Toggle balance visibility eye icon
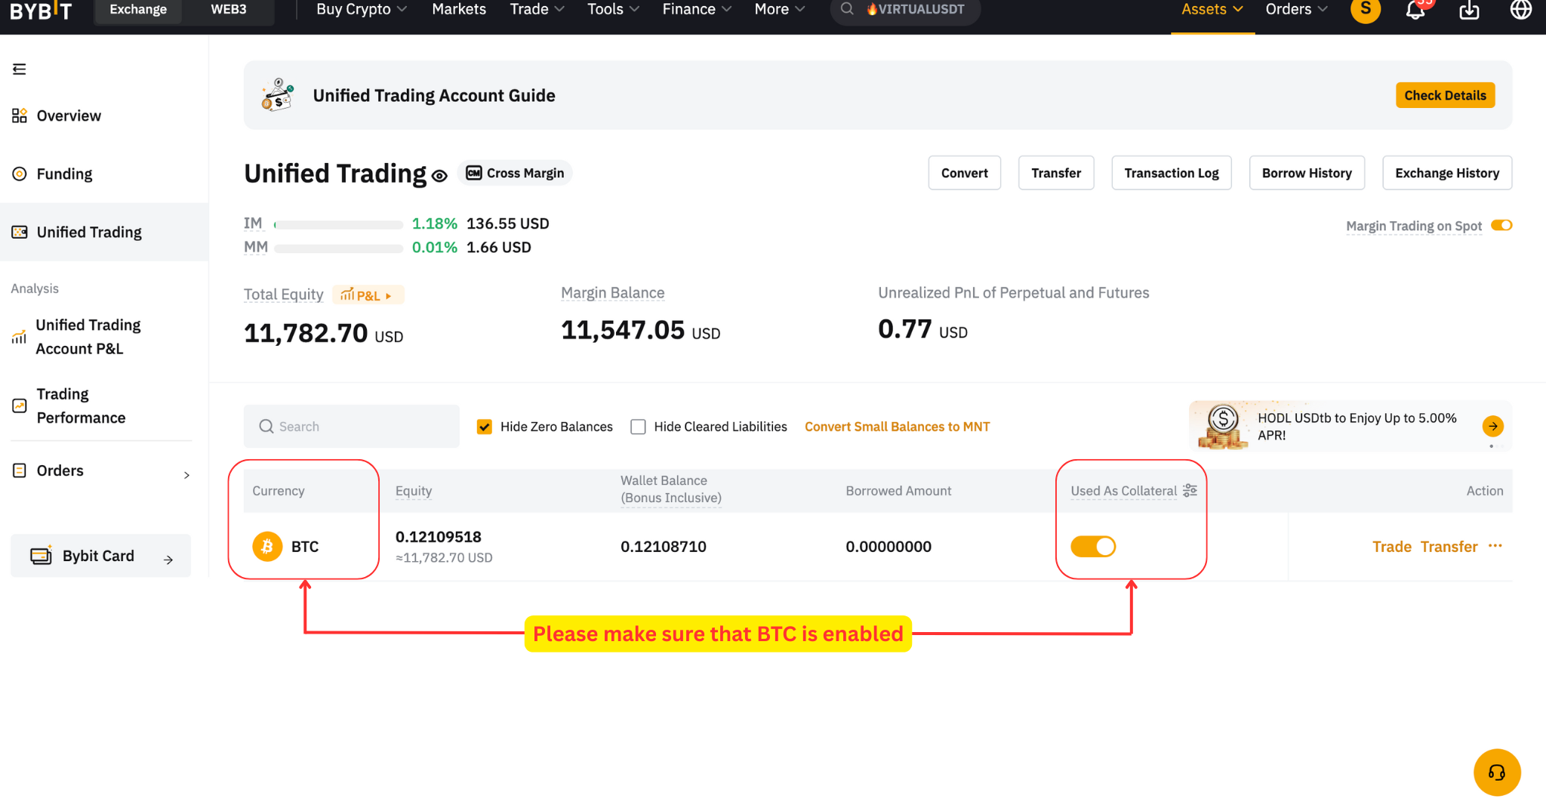Screen dimensions: 1546x805 click(439, 176)
